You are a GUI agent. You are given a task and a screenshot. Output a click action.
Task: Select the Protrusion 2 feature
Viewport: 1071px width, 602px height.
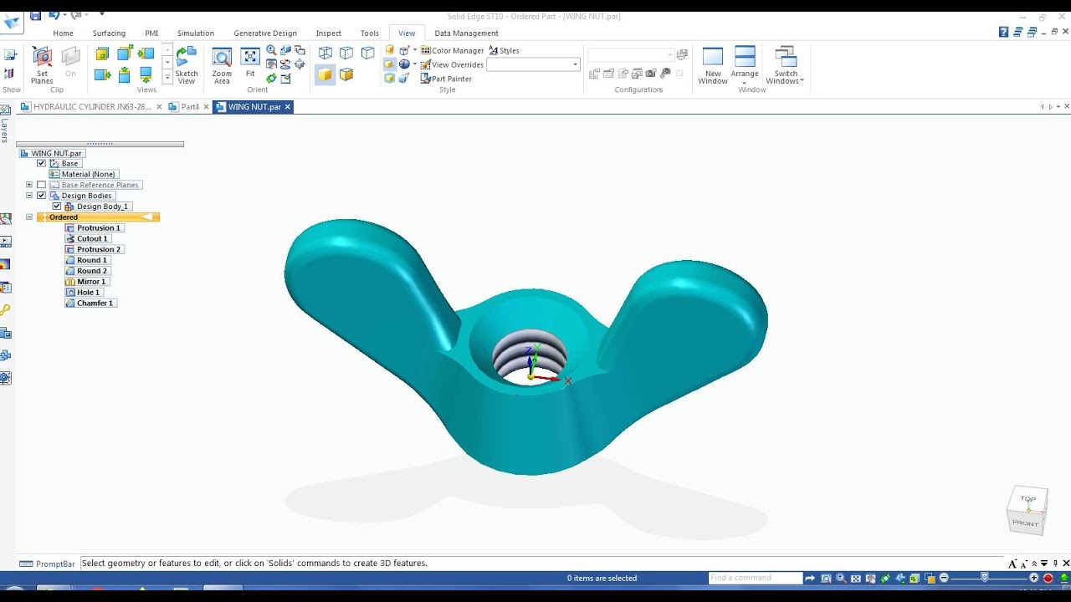(x=93, y=250)
